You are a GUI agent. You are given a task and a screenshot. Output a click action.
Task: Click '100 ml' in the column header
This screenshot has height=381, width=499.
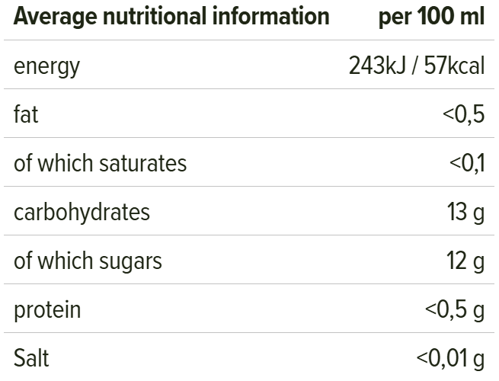pyautogui.click(x=452, y=17)
